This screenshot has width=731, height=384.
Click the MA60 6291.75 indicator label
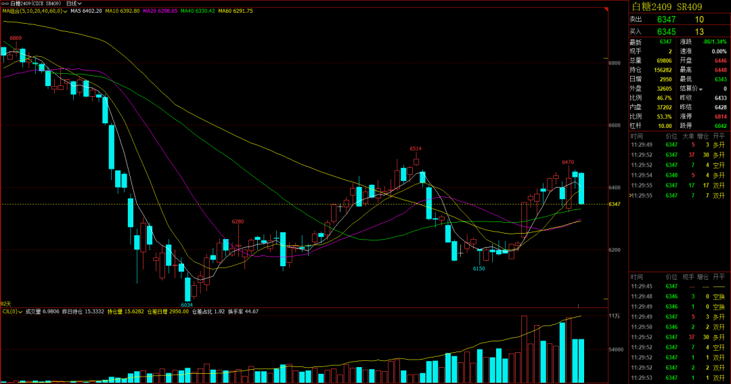pyautogui.click(x=235, y=12)
